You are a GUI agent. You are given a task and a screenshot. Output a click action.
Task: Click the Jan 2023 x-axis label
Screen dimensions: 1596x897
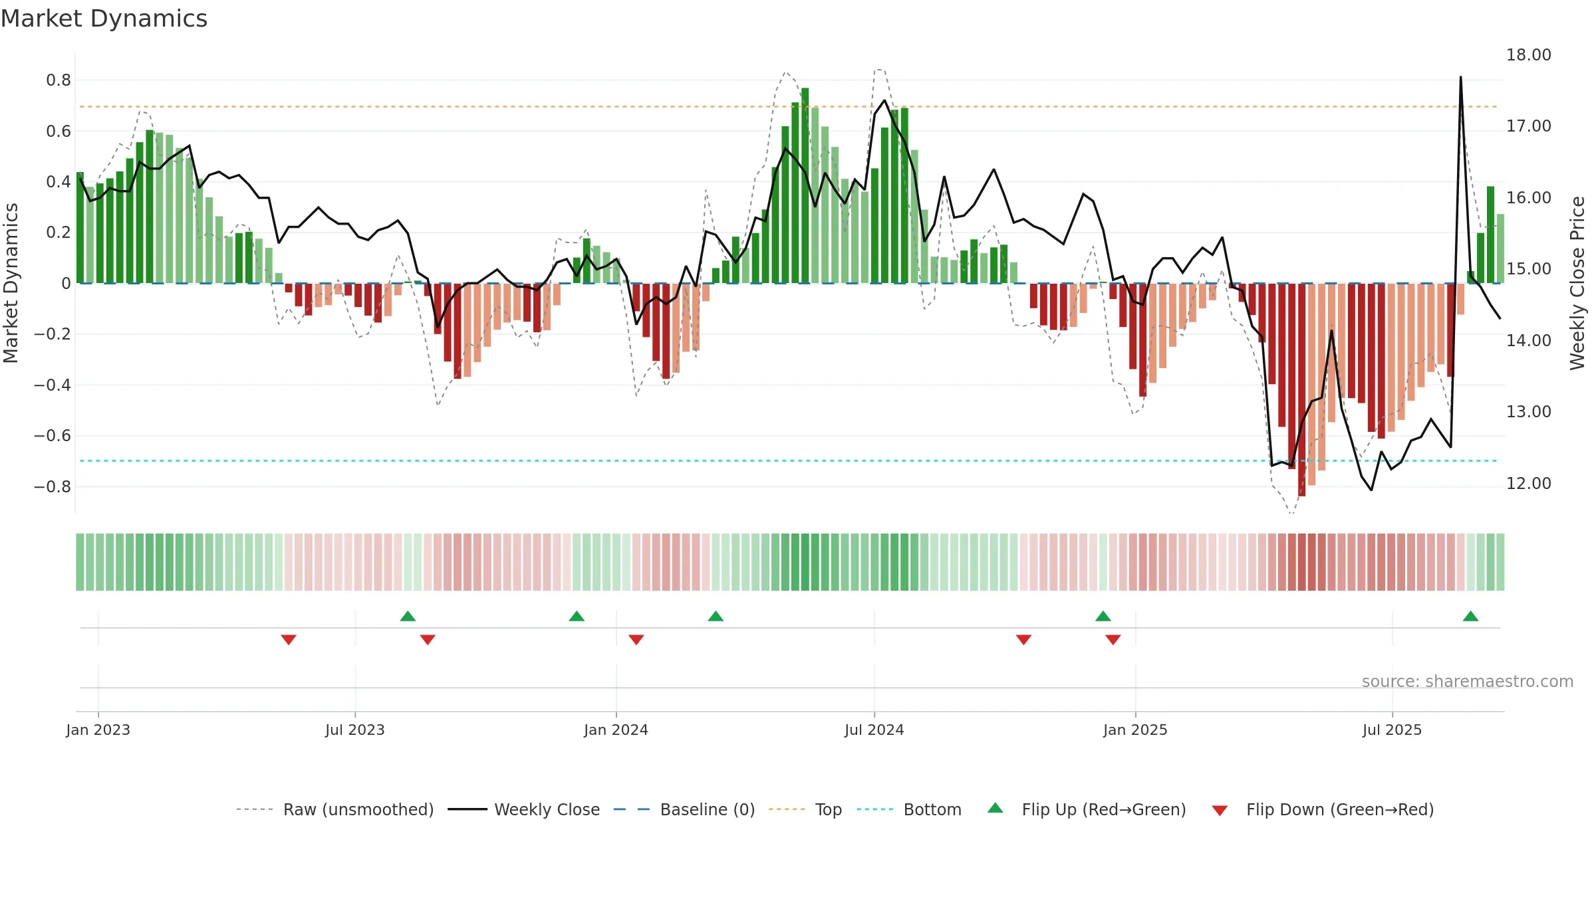coord(98,730)
